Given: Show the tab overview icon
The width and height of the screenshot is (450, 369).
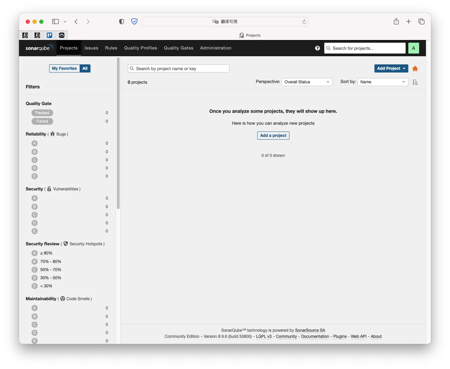Looking at the screenshot, I should pos(422,22).
